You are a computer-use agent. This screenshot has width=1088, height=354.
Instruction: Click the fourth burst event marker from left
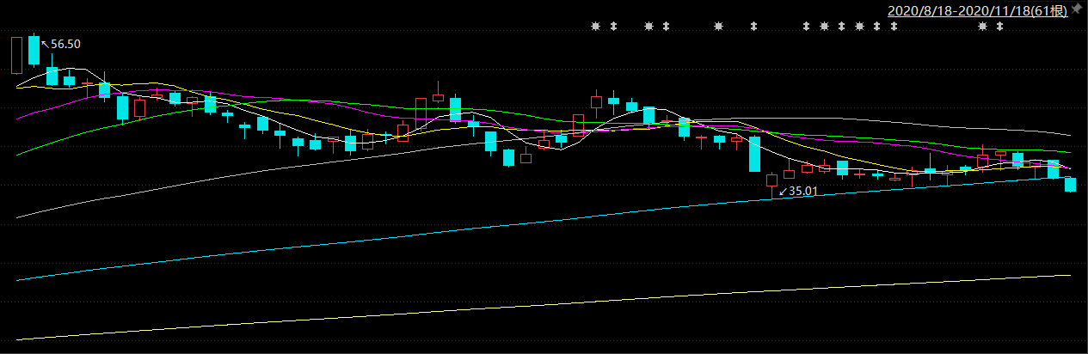[x=824, y=26]
